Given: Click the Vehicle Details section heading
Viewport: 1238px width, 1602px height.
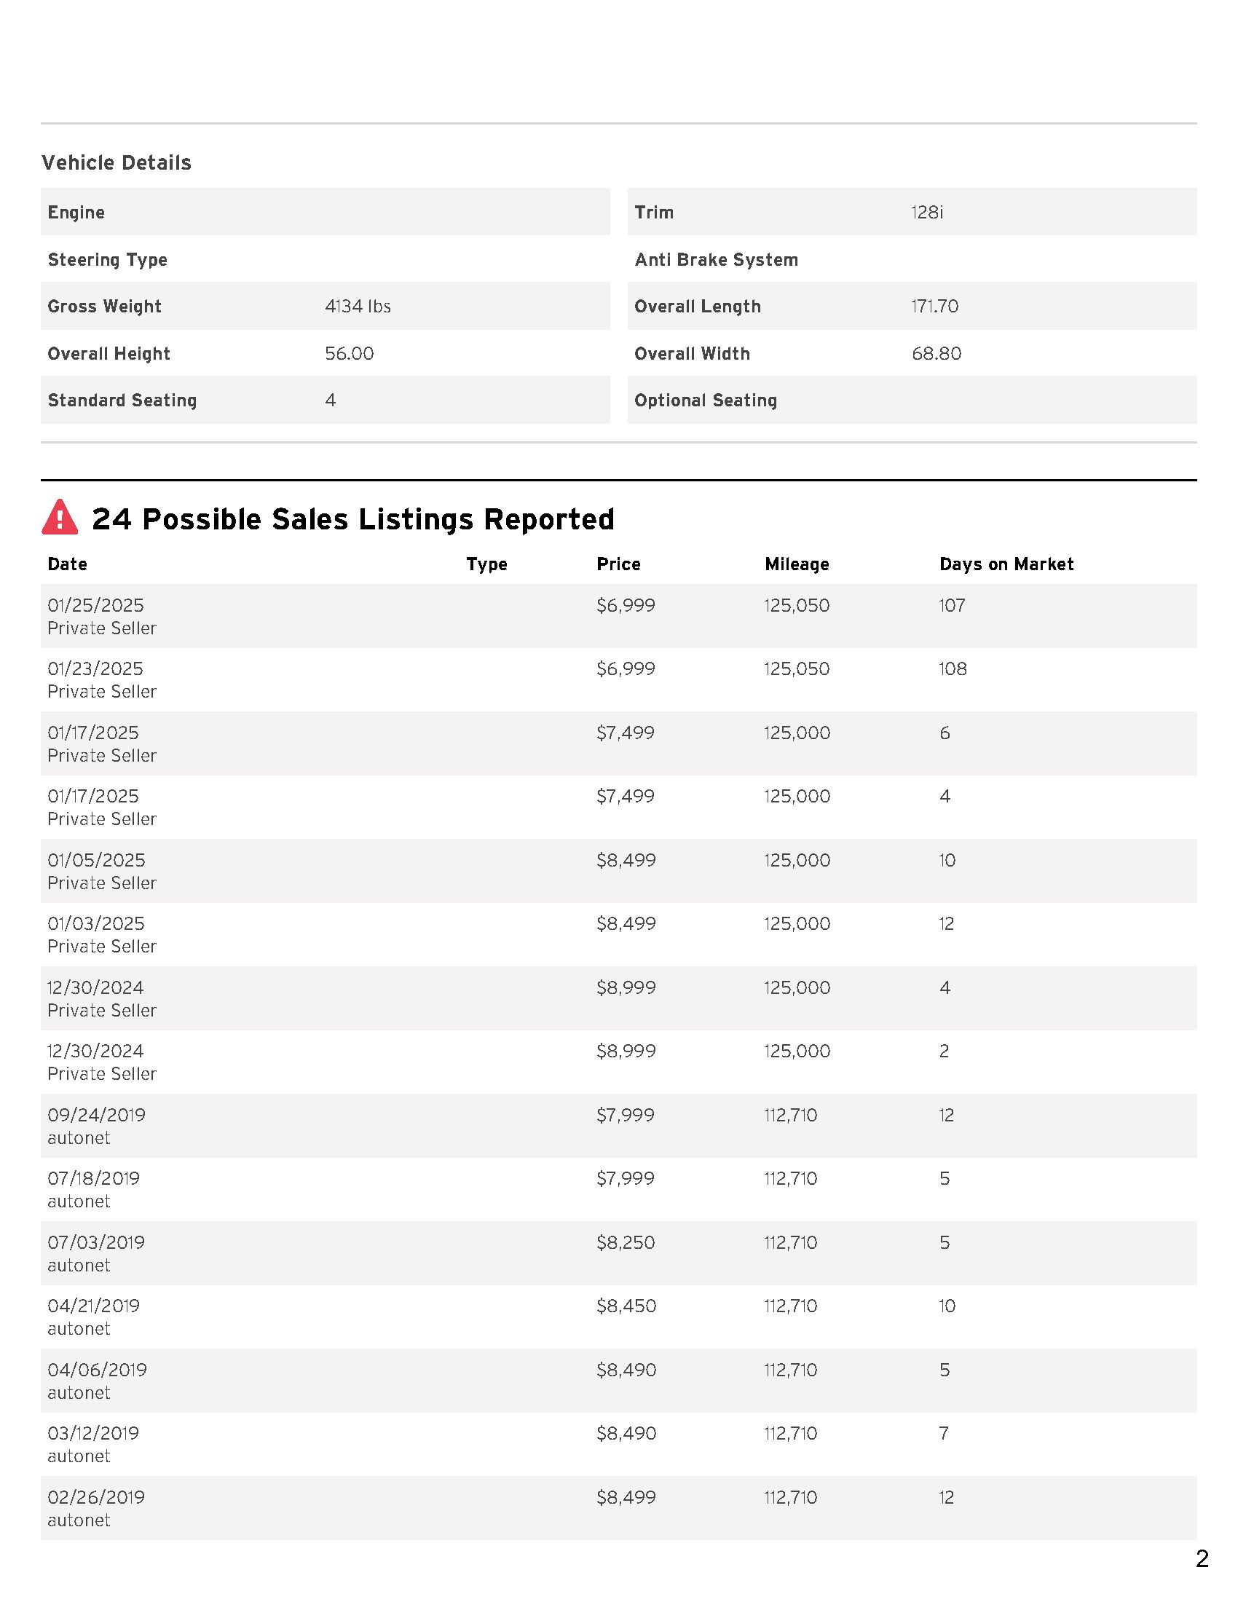Looking at the screenshot, I should pos(117,163).
